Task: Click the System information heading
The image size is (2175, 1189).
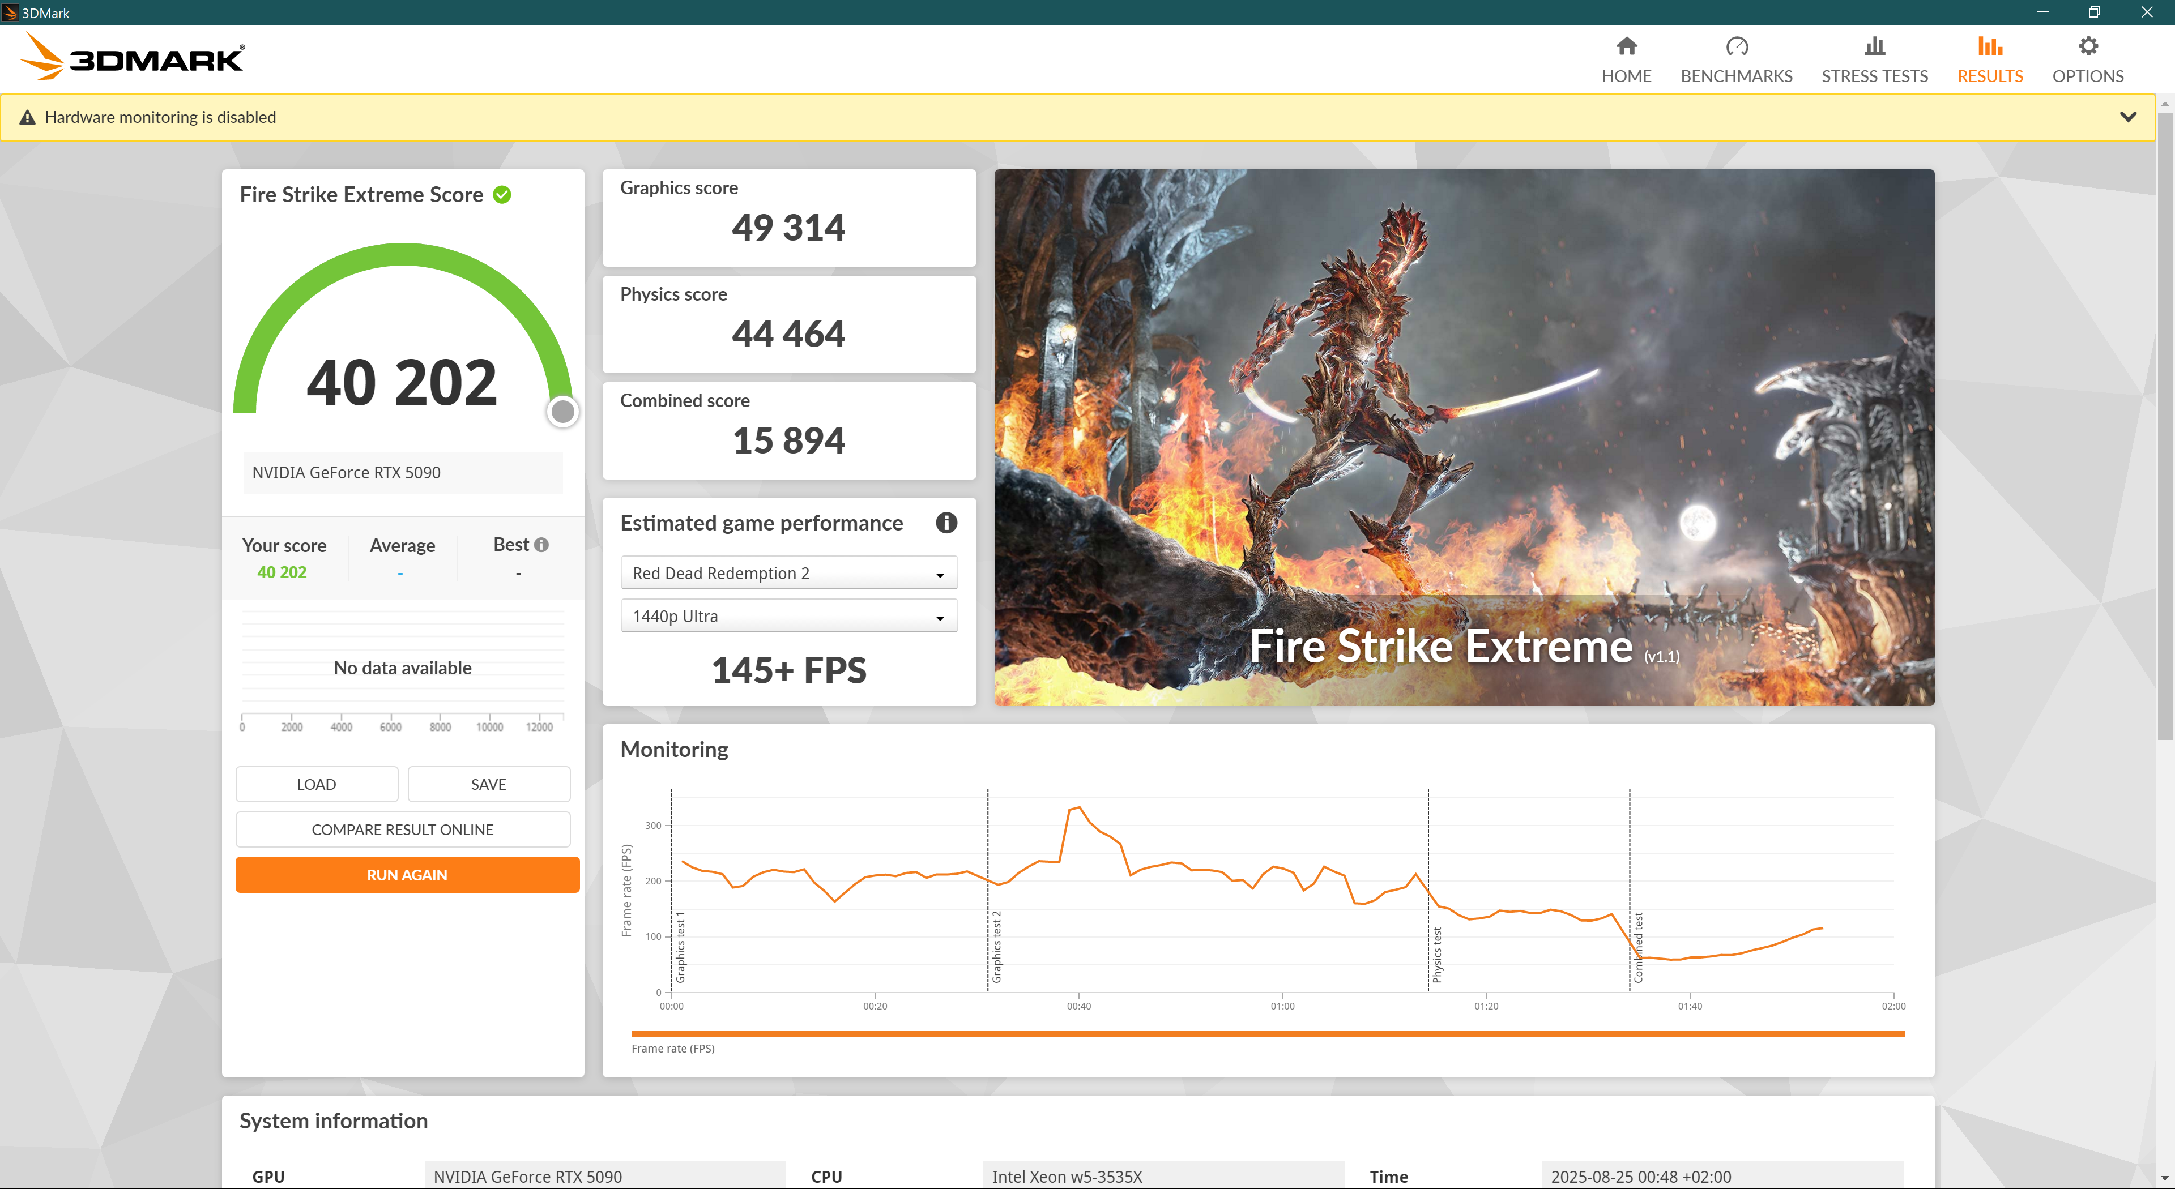Action: pyautogui.click(x=334, y=1120)
